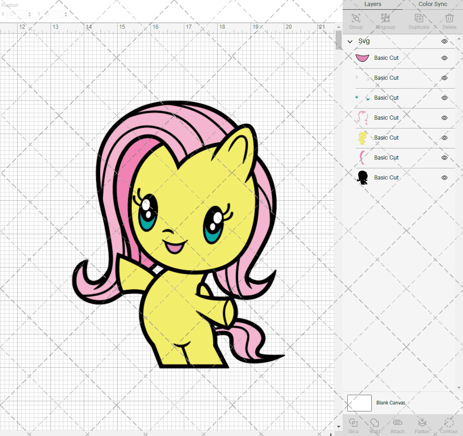Click the canvas scrollbar down arrow
The width and height of the screenshot is (463, 436).
point(338,427)
